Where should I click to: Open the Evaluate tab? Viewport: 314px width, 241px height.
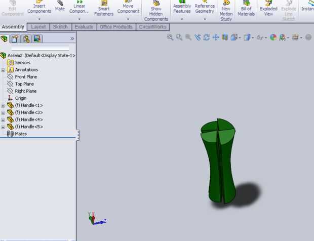tap(84, 27)
